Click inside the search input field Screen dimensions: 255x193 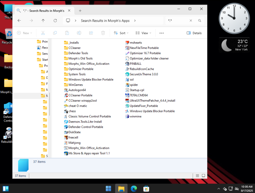coord(178,21)
